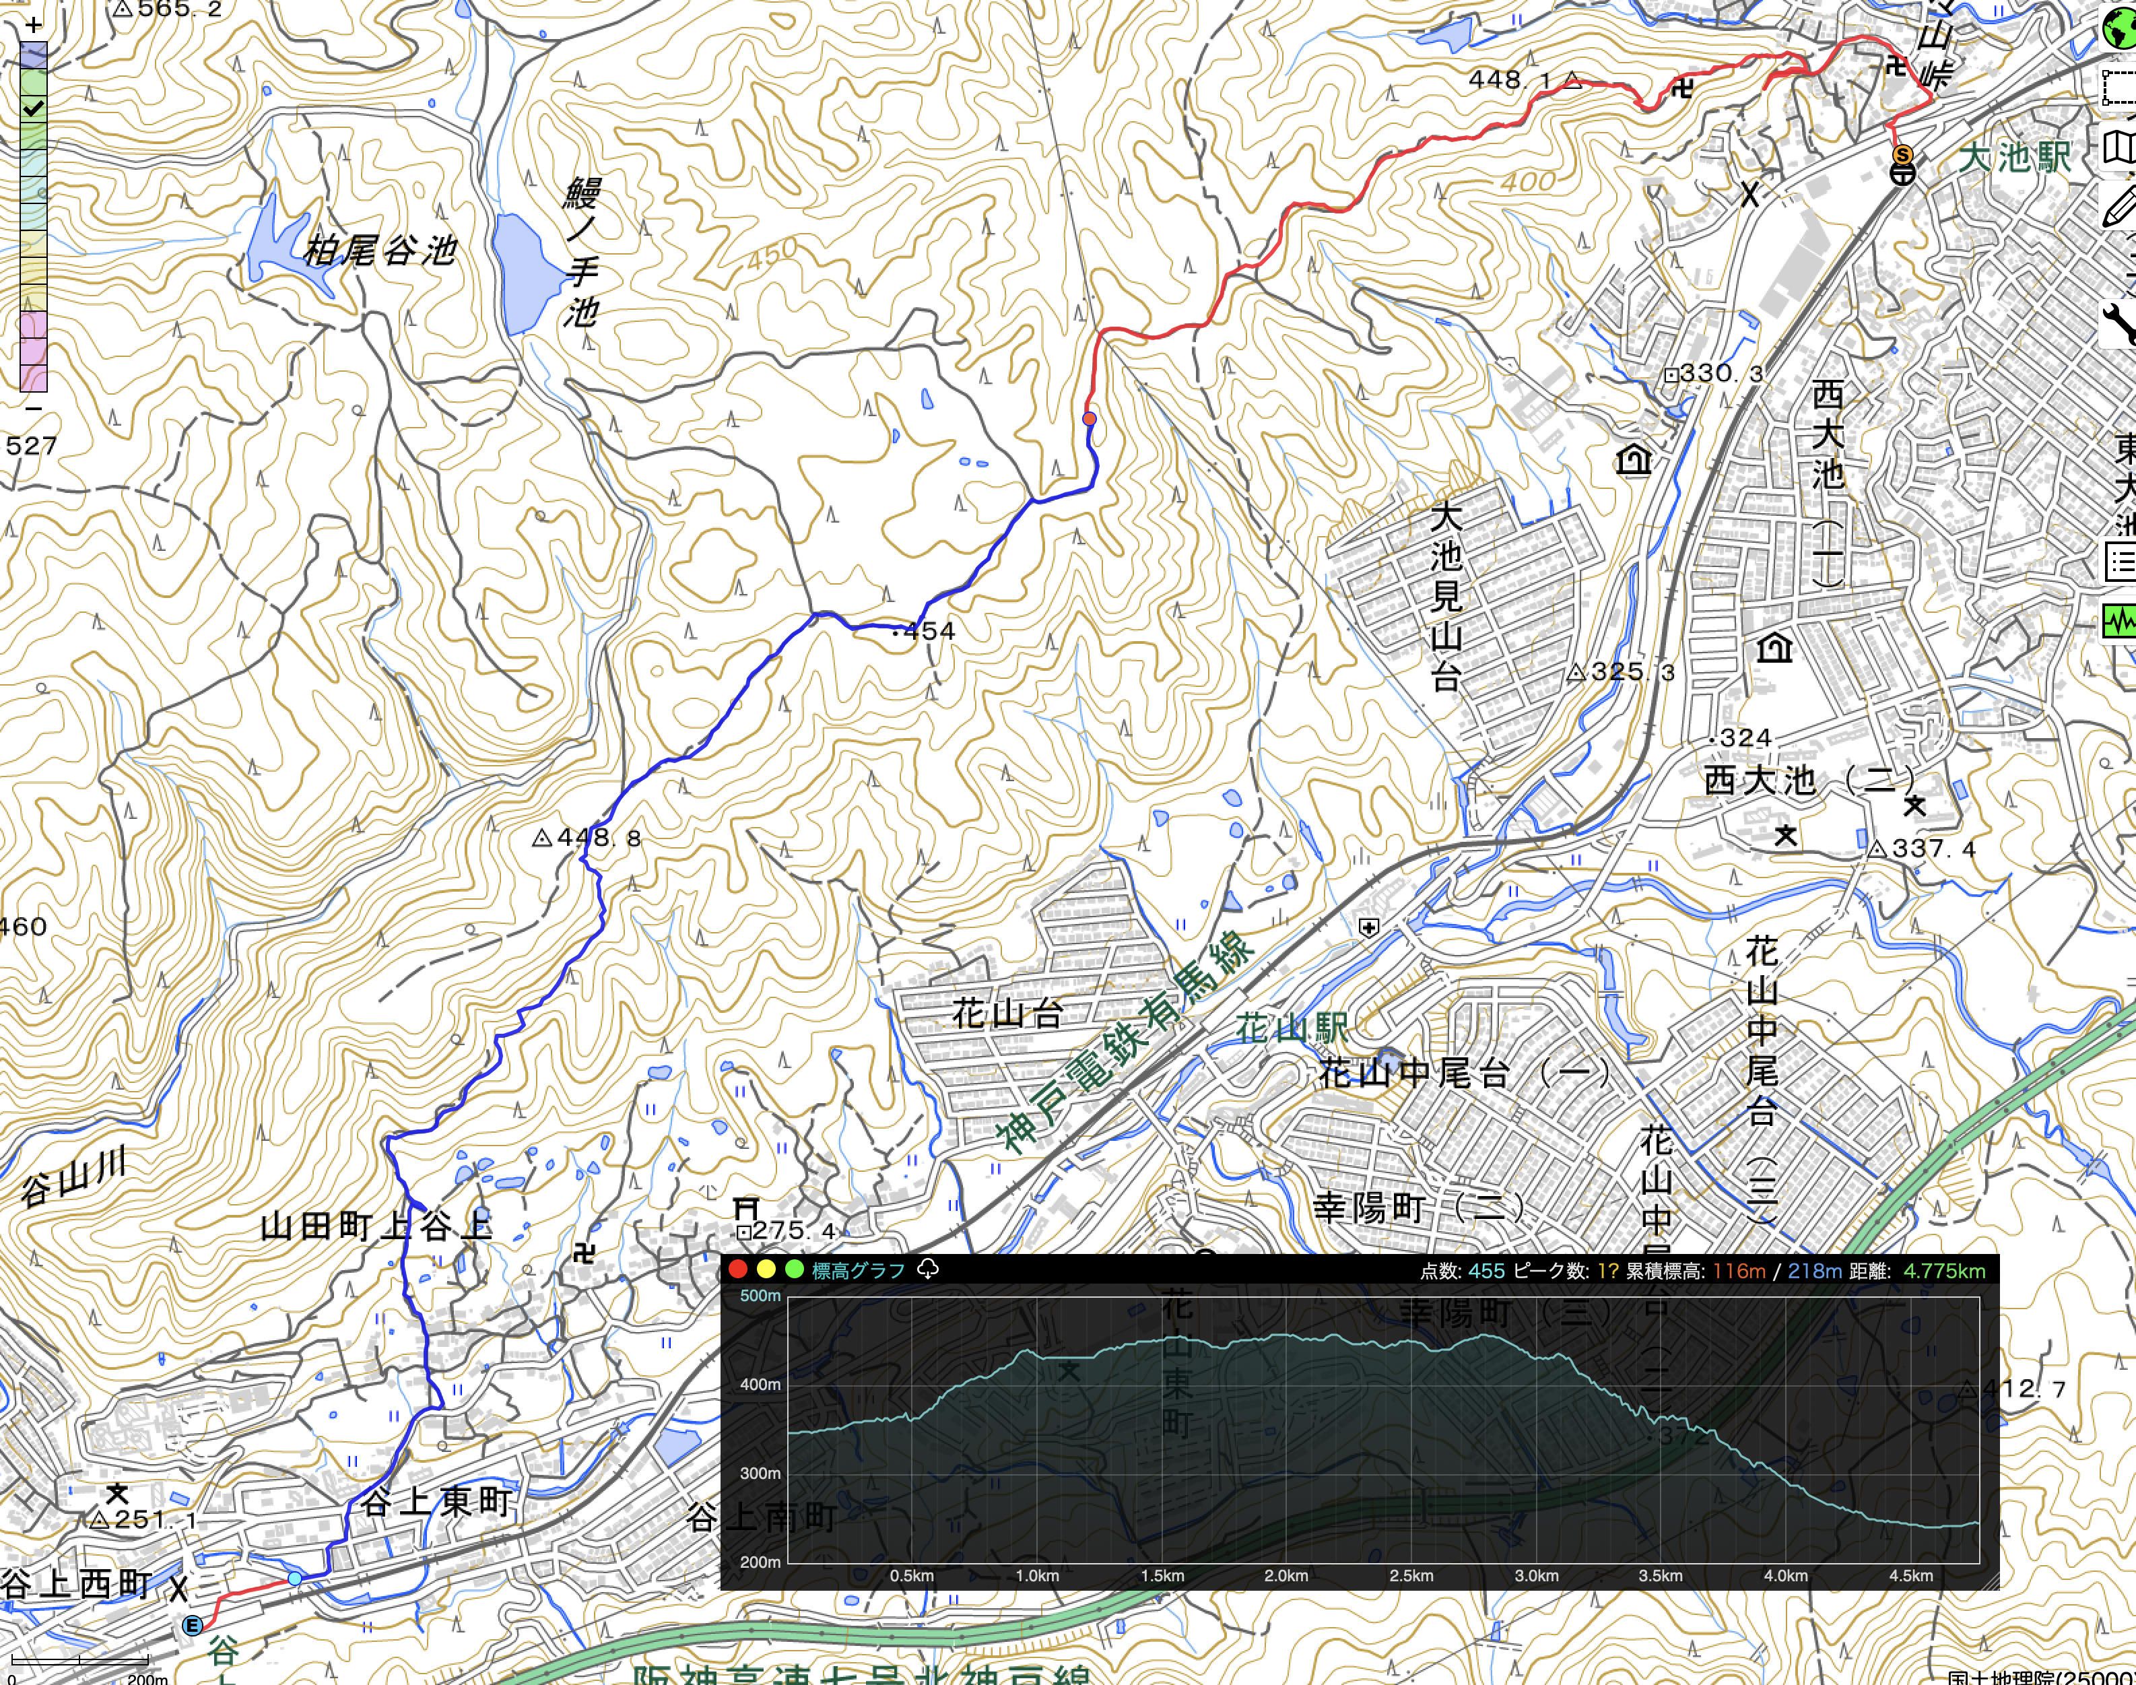Click the cumulative descent value 218m

pyautogui.click(x=1815, y=1271)
